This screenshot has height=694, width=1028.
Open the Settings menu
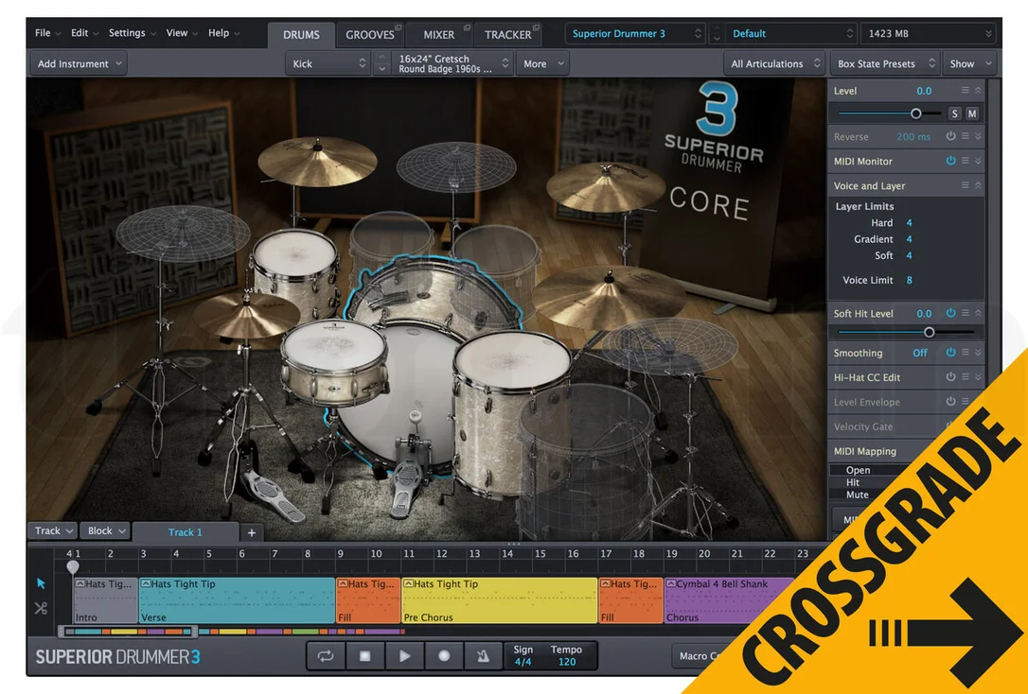[x=132, y=33]
